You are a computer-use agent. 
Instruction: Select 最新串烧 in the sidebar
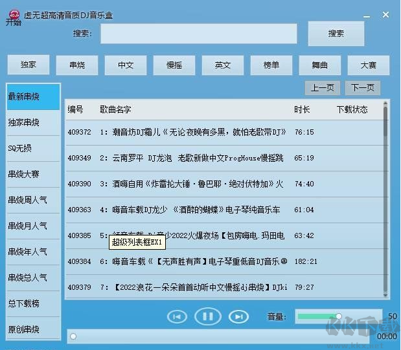[33, 97]
